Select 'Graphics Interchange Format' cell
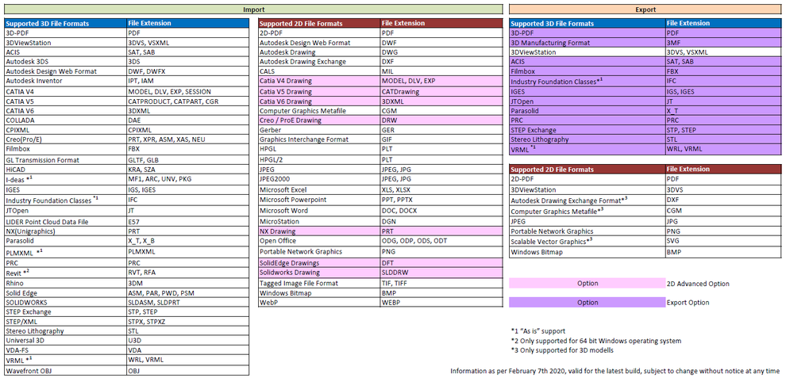786x378 pixels. pos(319,139)
